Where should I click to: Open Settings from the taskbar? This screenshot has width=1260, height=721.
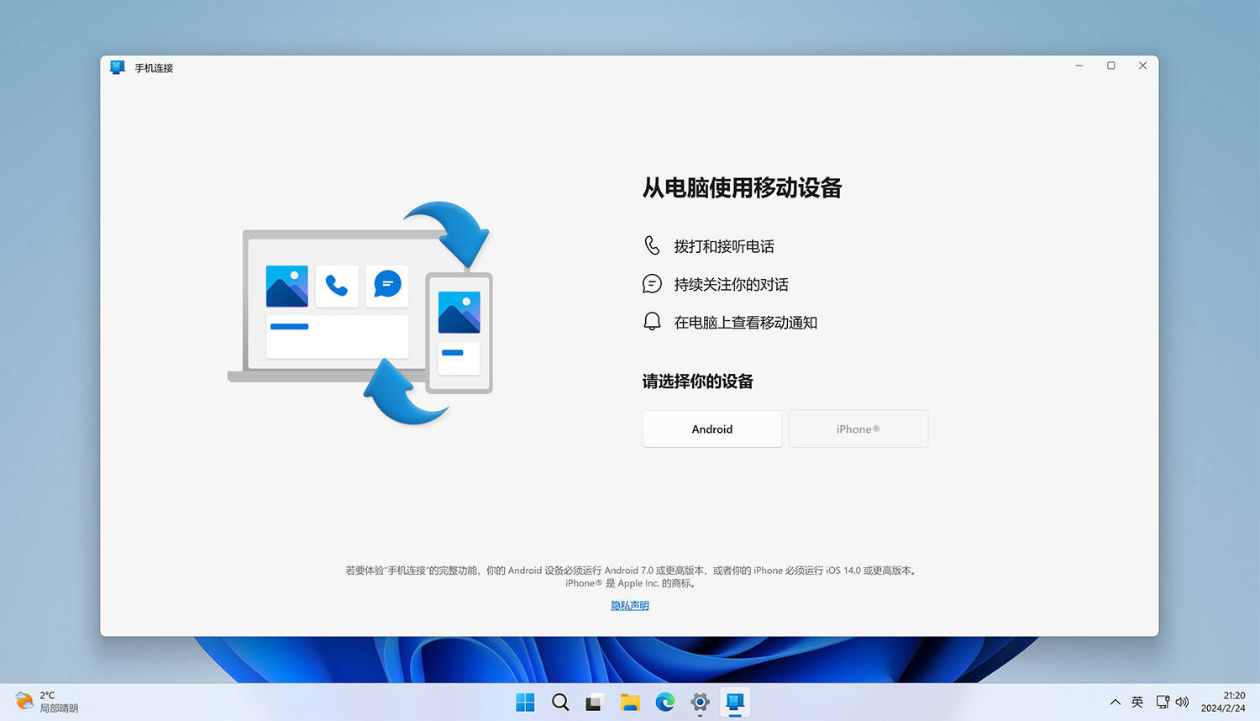[x=700, y=703]
